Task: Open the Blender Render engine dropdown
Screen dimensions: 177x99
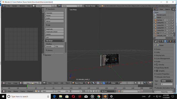Action: (x=92, y=6)
